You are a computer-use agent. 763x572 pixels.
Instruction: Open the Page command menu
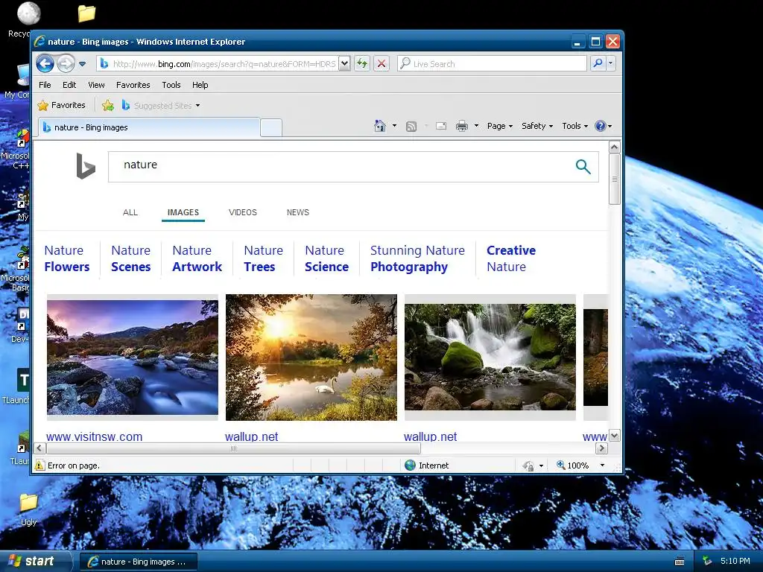click(500, 126)
